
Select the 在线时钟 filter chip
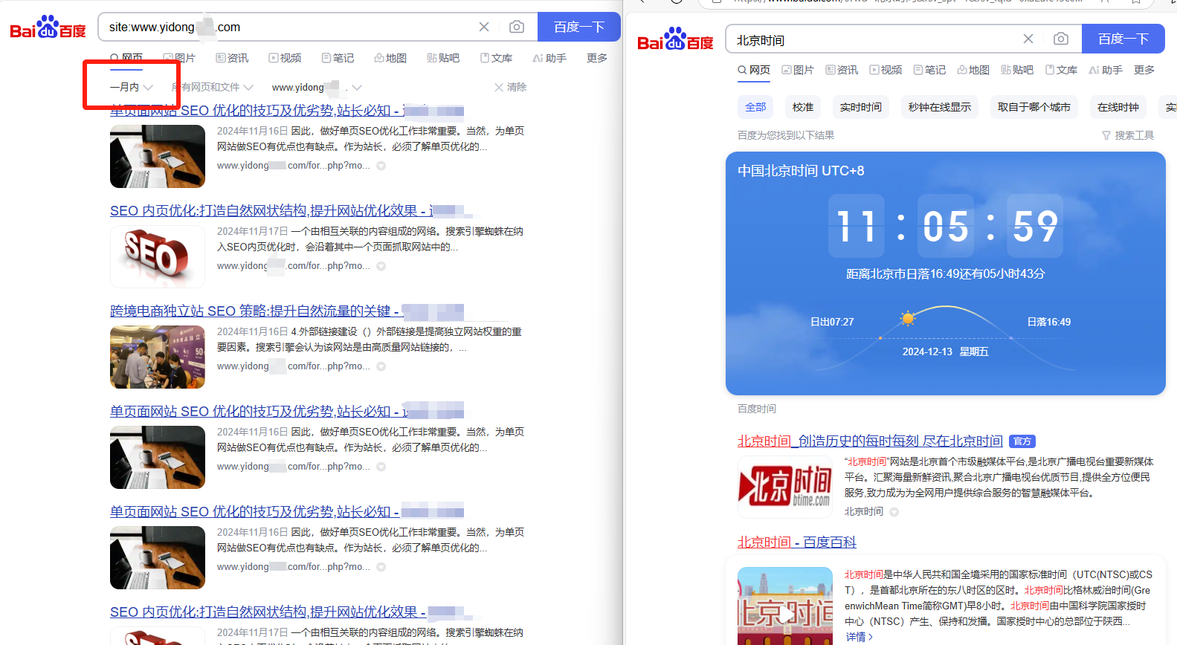point(1118,107)
